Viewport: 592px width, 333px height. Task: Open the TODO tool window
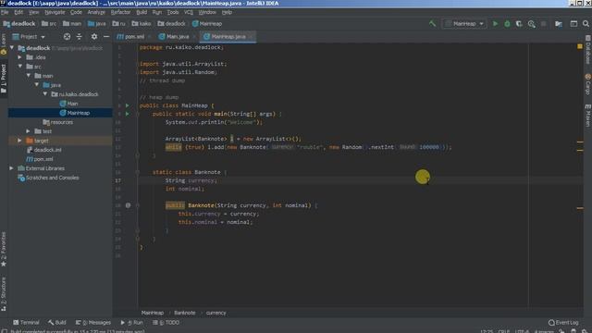tap(166, 323)
